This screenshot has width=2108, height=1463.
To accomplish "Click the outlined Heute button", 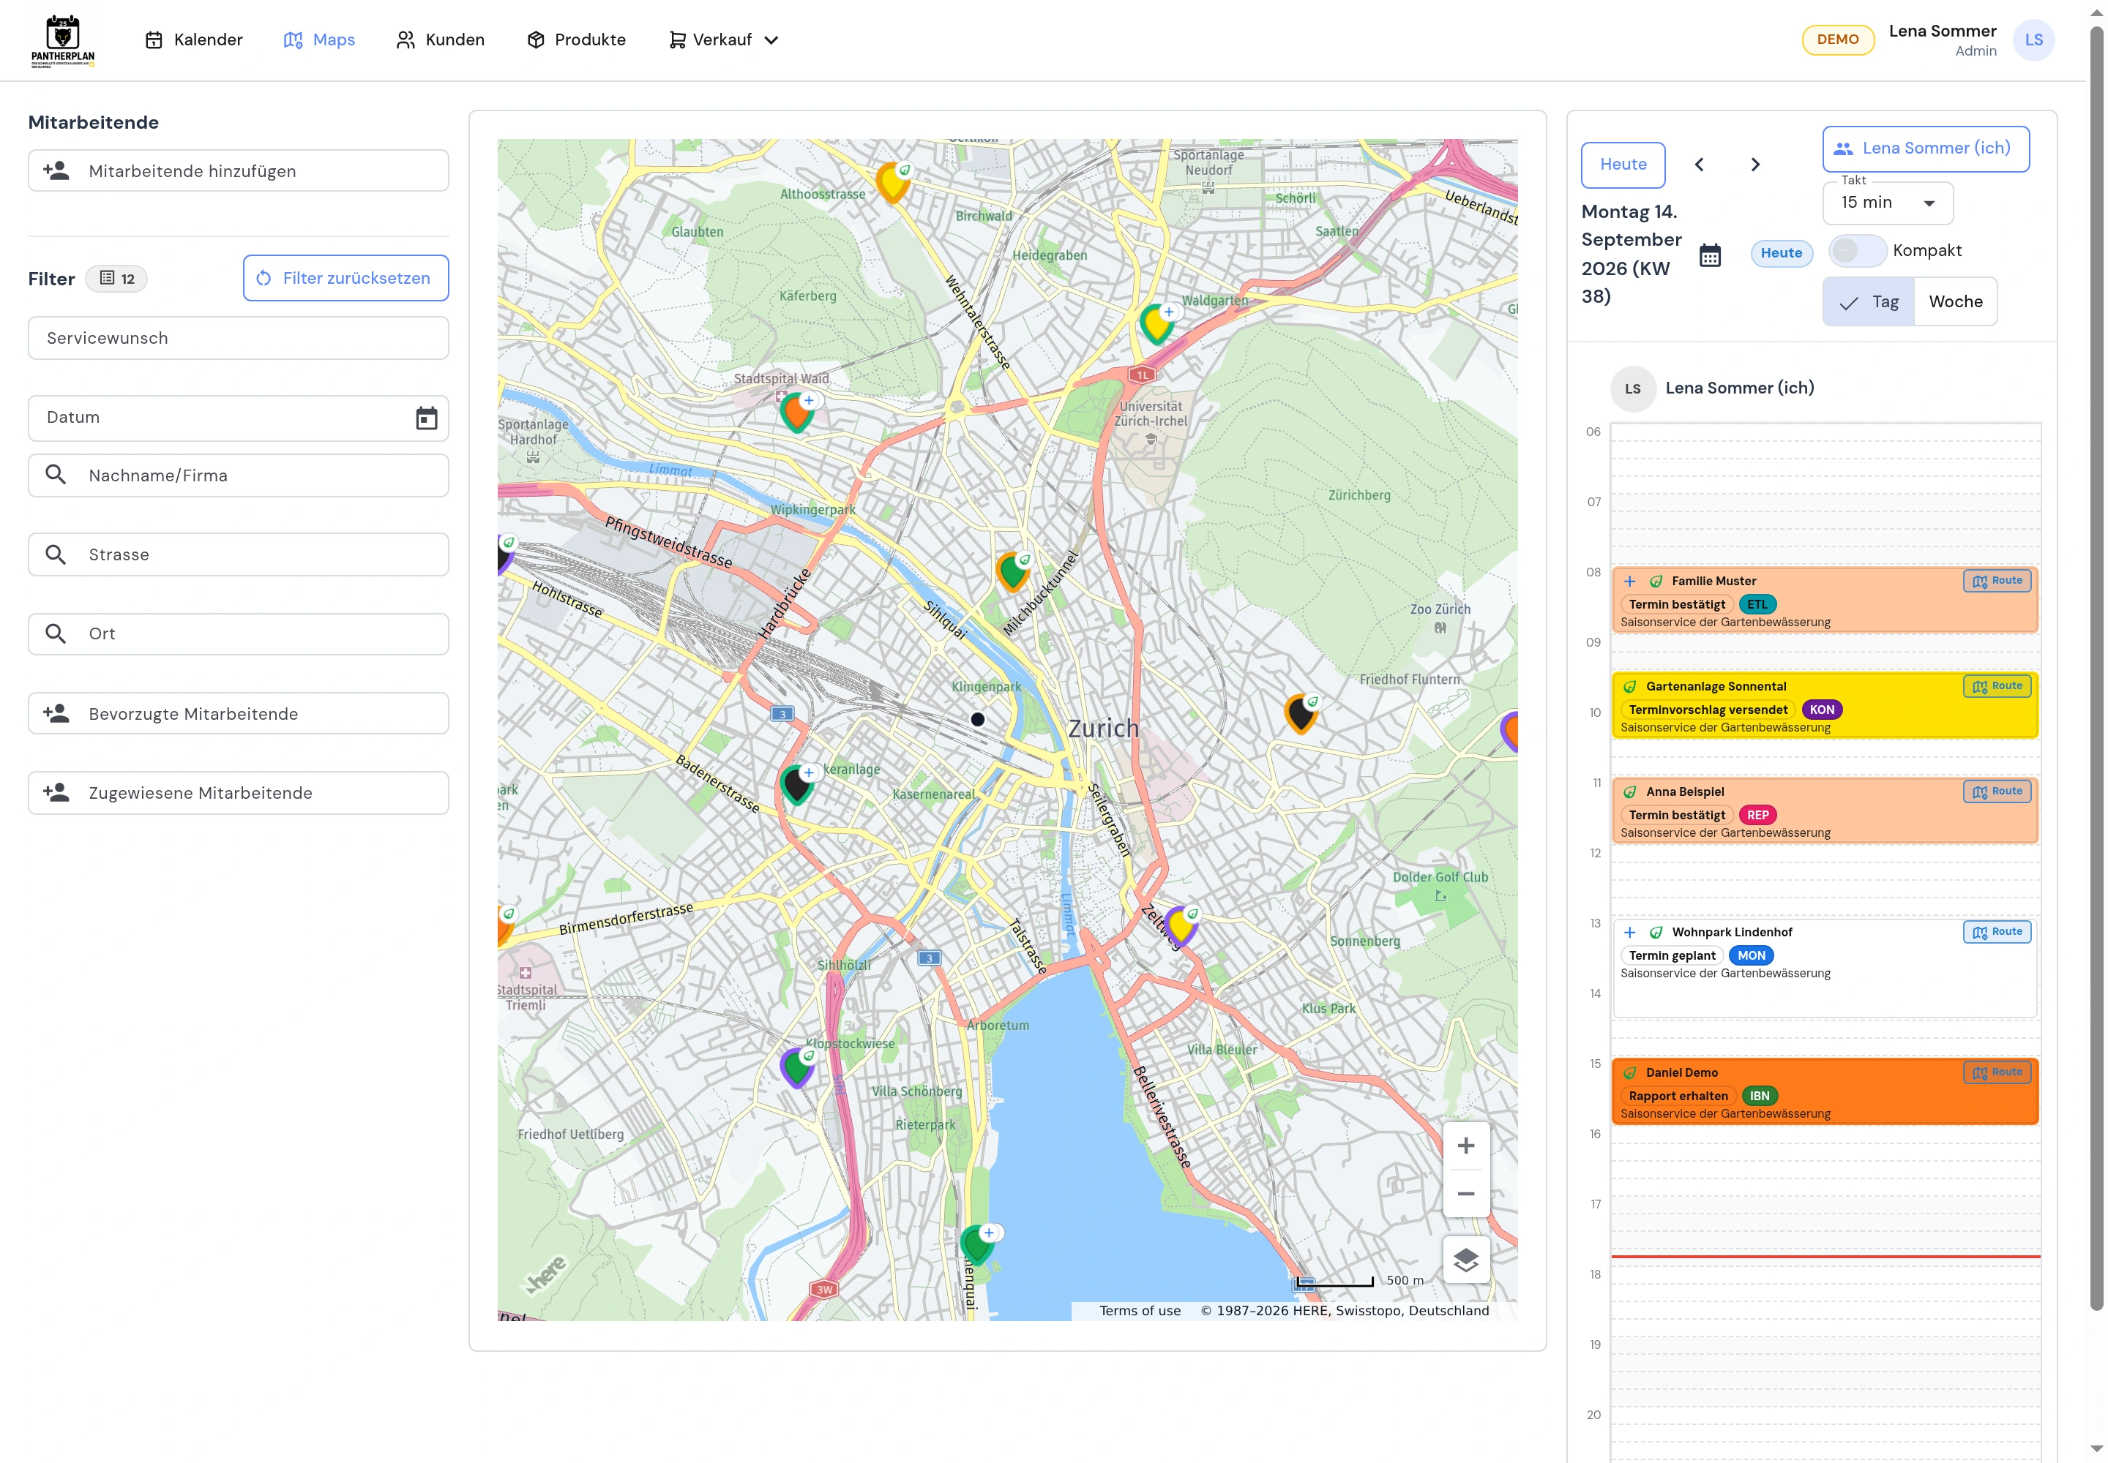I will pyautogui.click(x=1623, y=165).
